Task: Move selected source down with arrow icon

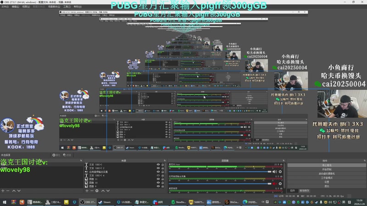Action: [108, 191]
